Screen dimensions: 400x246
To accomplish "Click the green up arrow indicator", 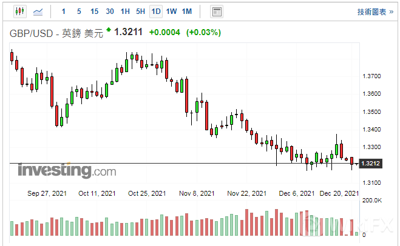I will (x=109, y=30).
